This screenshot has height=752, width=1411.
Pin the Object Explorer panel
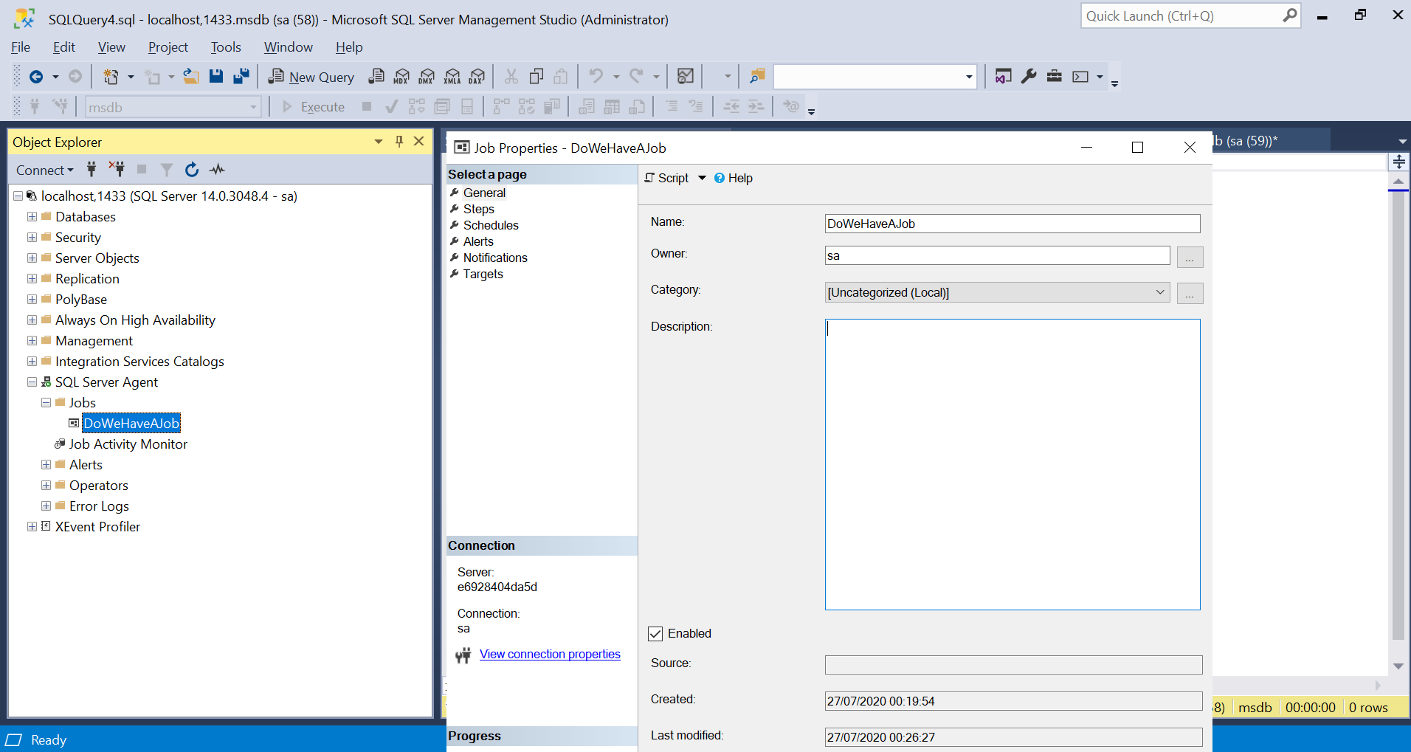pos(399,141)
